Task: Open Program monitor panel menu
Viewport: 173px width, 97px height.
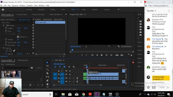Action: [85, 15]
